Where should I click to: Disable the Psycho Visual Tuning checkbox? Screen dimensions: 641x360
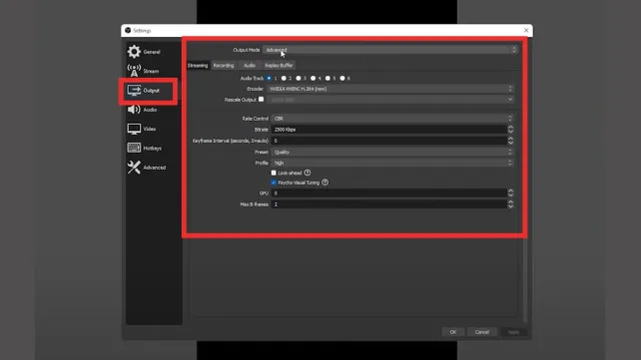tap(274, 182)
